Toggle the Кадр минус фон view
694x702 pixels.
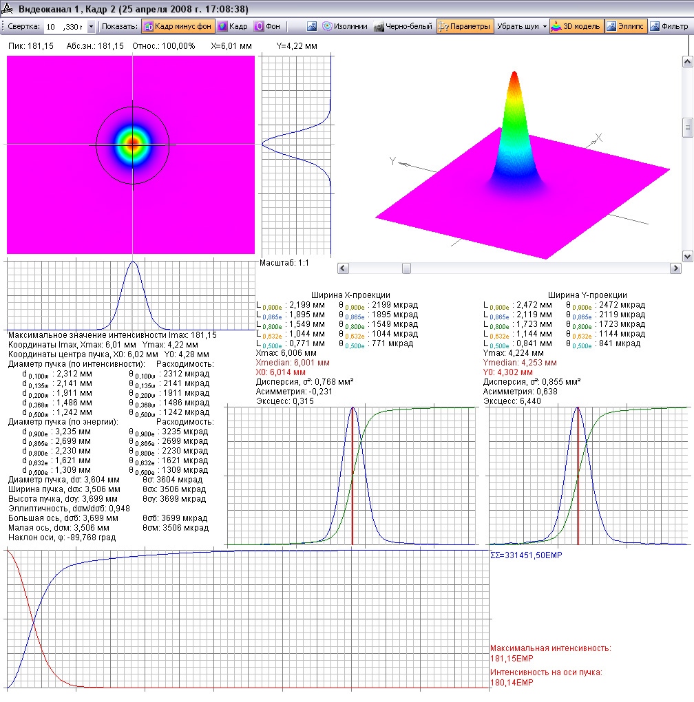(x=178, y=26)
